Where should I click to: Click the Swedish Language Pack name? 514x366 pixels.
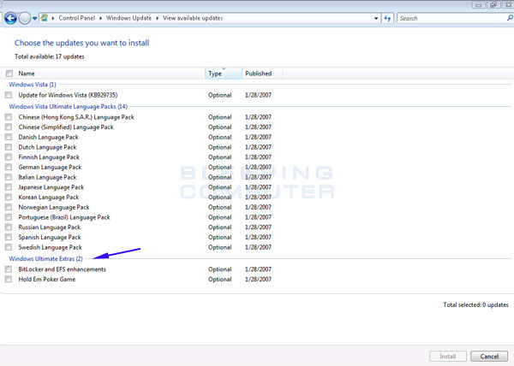(51, 247)
